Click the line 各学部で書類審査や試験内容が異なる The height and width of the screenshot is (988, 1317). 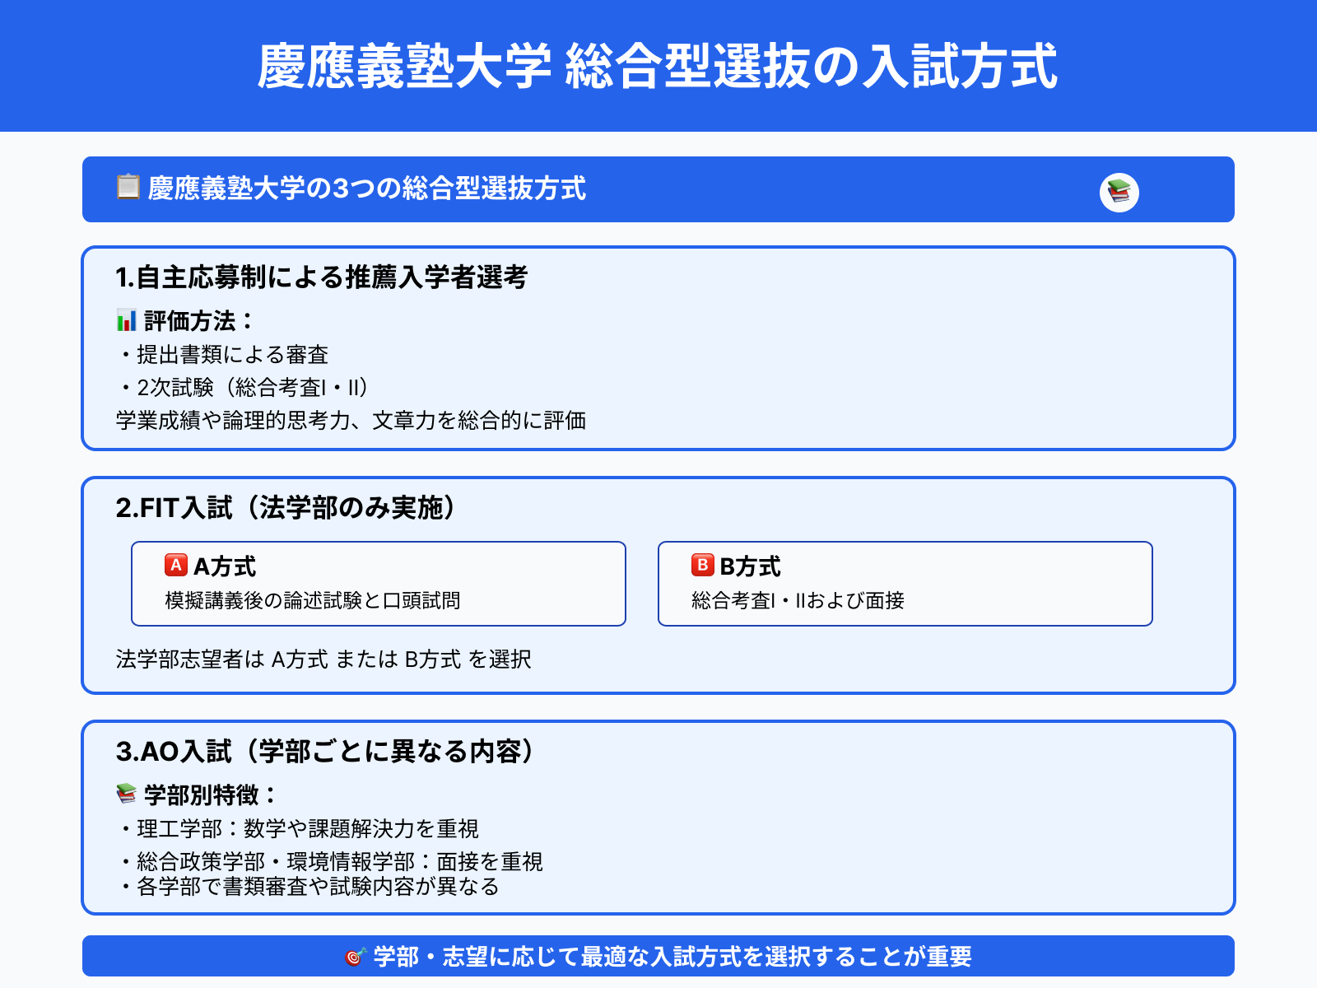[x=309, y=887]
